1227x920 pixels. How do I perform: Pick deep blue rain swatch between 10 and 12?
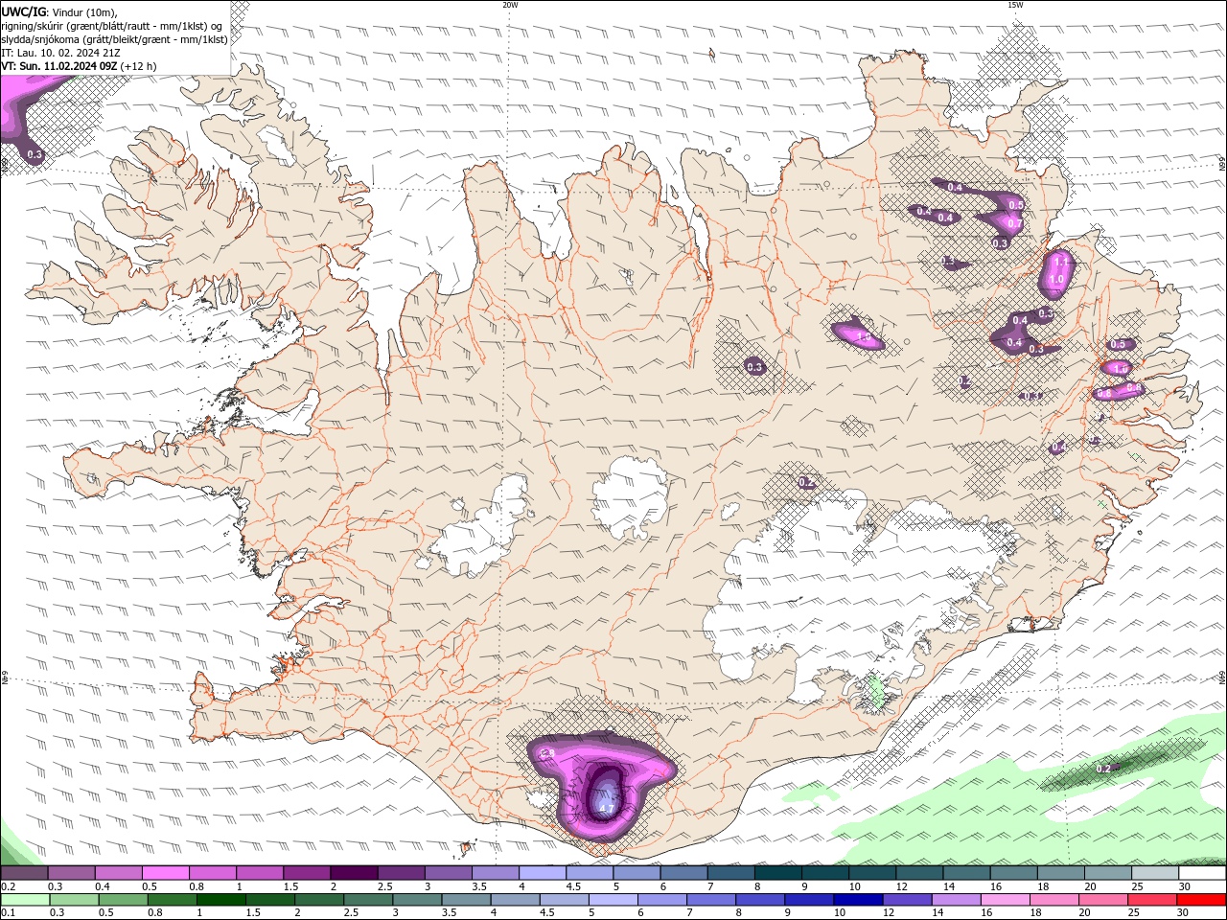858,900
